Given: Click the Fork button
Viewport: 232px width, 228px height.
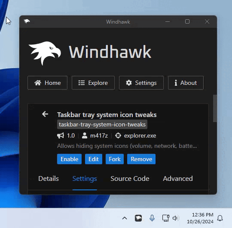Looking at the screenshot, I should click(114, 159).
